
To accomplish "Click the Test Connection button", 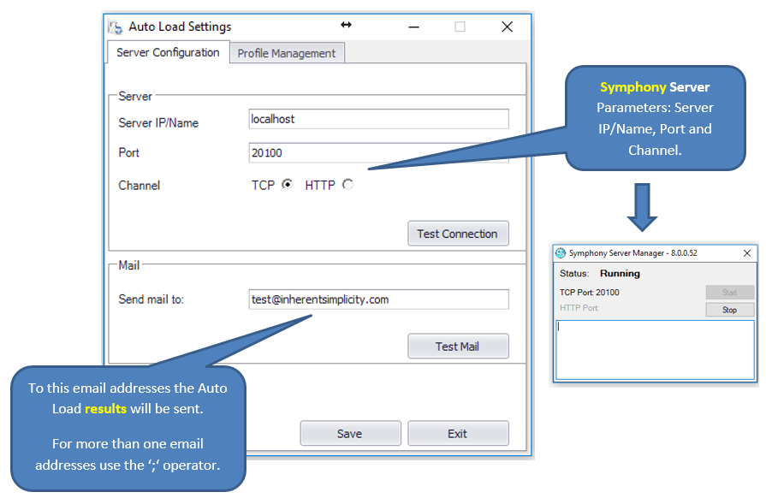I will point(458,233).
